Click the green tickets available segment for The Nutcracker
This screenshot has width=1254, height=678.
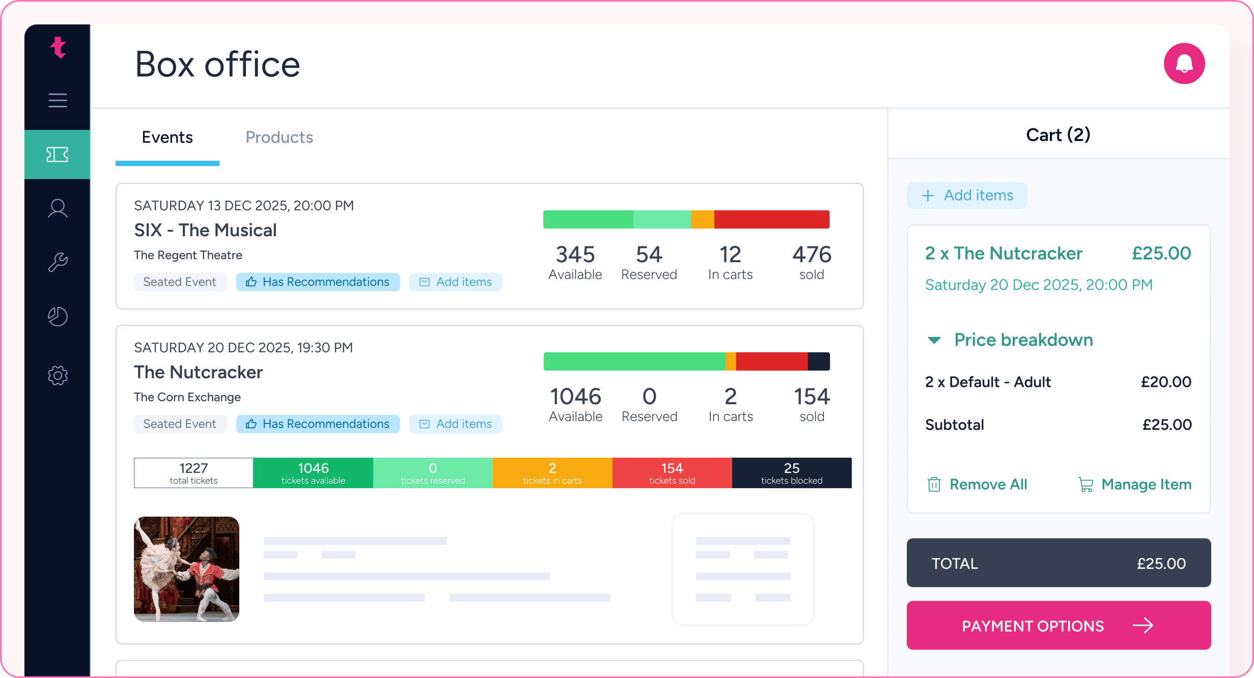pos(313,473)
